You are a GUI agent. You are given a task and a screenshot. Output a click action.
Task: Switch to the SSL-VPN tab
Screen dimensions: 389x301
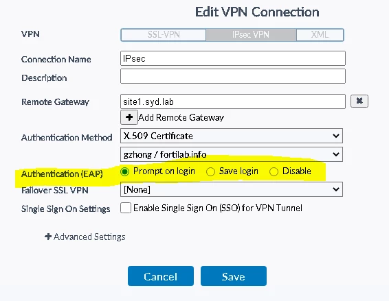point(164,35)
